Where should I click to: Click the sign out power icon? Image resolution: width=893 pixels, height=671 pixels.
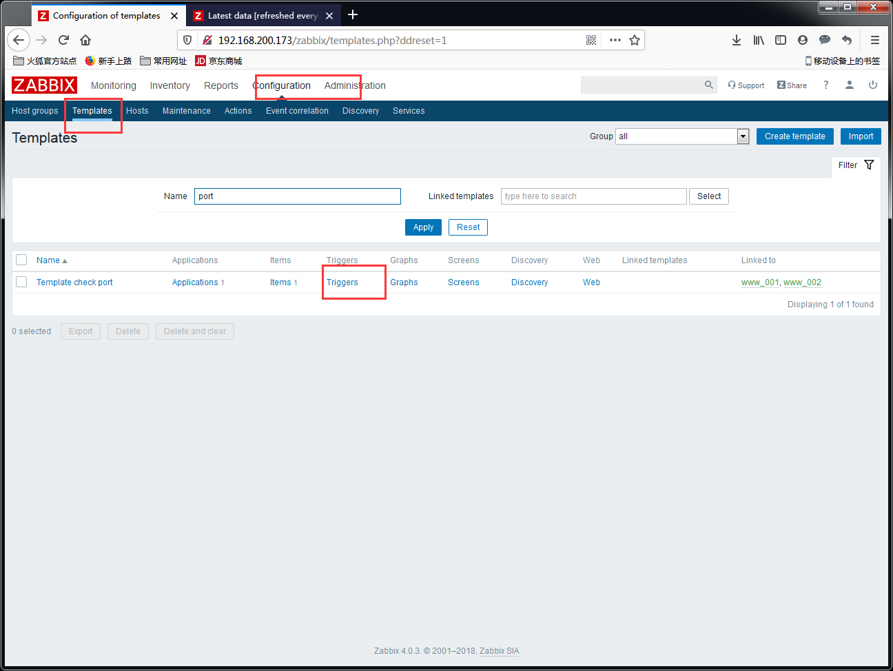tap(873, 85)
